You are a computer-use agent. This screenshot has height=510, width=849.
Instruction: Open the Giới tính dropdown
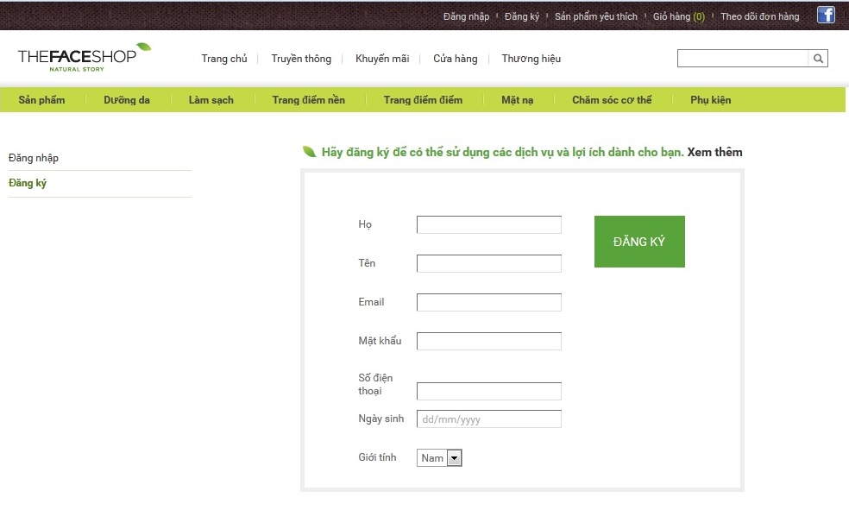(439, 458)
